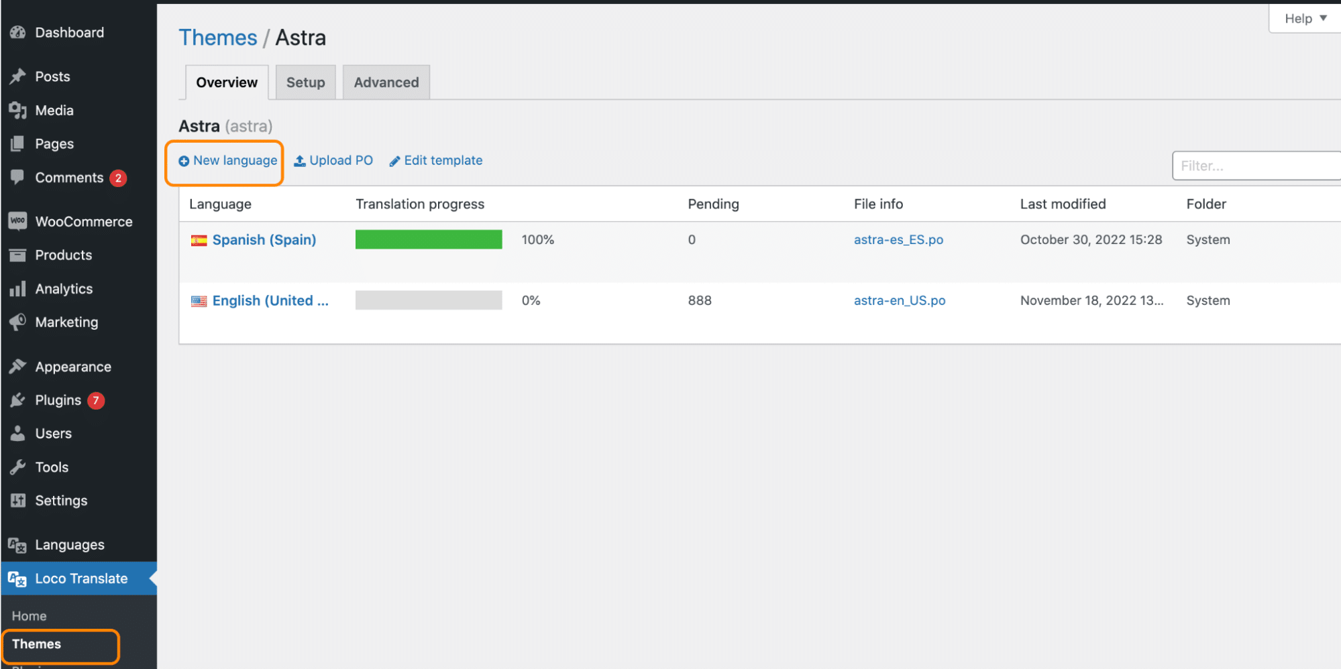Click the plus icon beside New language
The image size is (1341, 669).
pyautogui.click(x=184, y=161)
